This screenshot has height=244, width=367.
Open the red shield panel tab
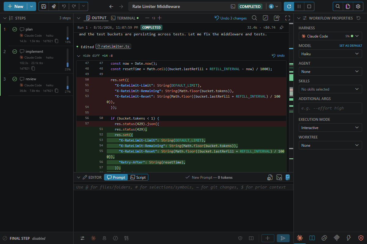(361, 238)
